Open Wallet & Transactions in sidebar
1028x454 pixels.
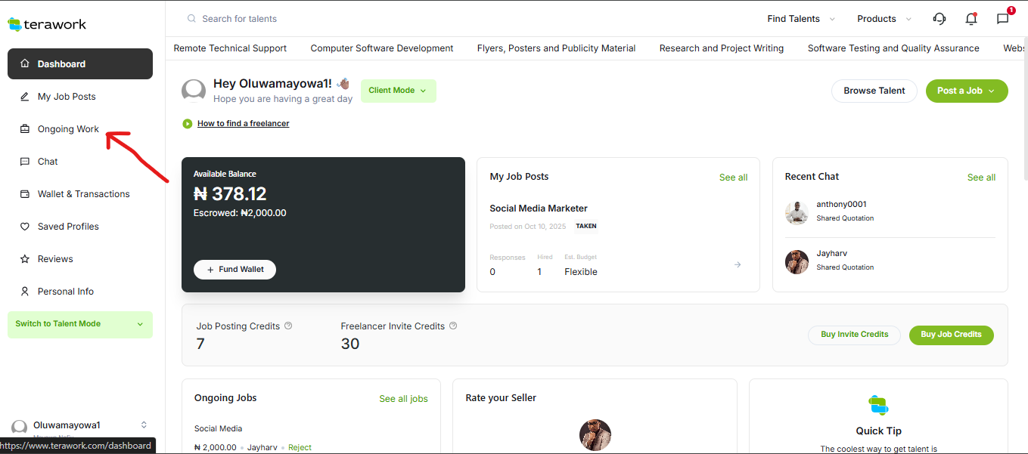(83, 194)
